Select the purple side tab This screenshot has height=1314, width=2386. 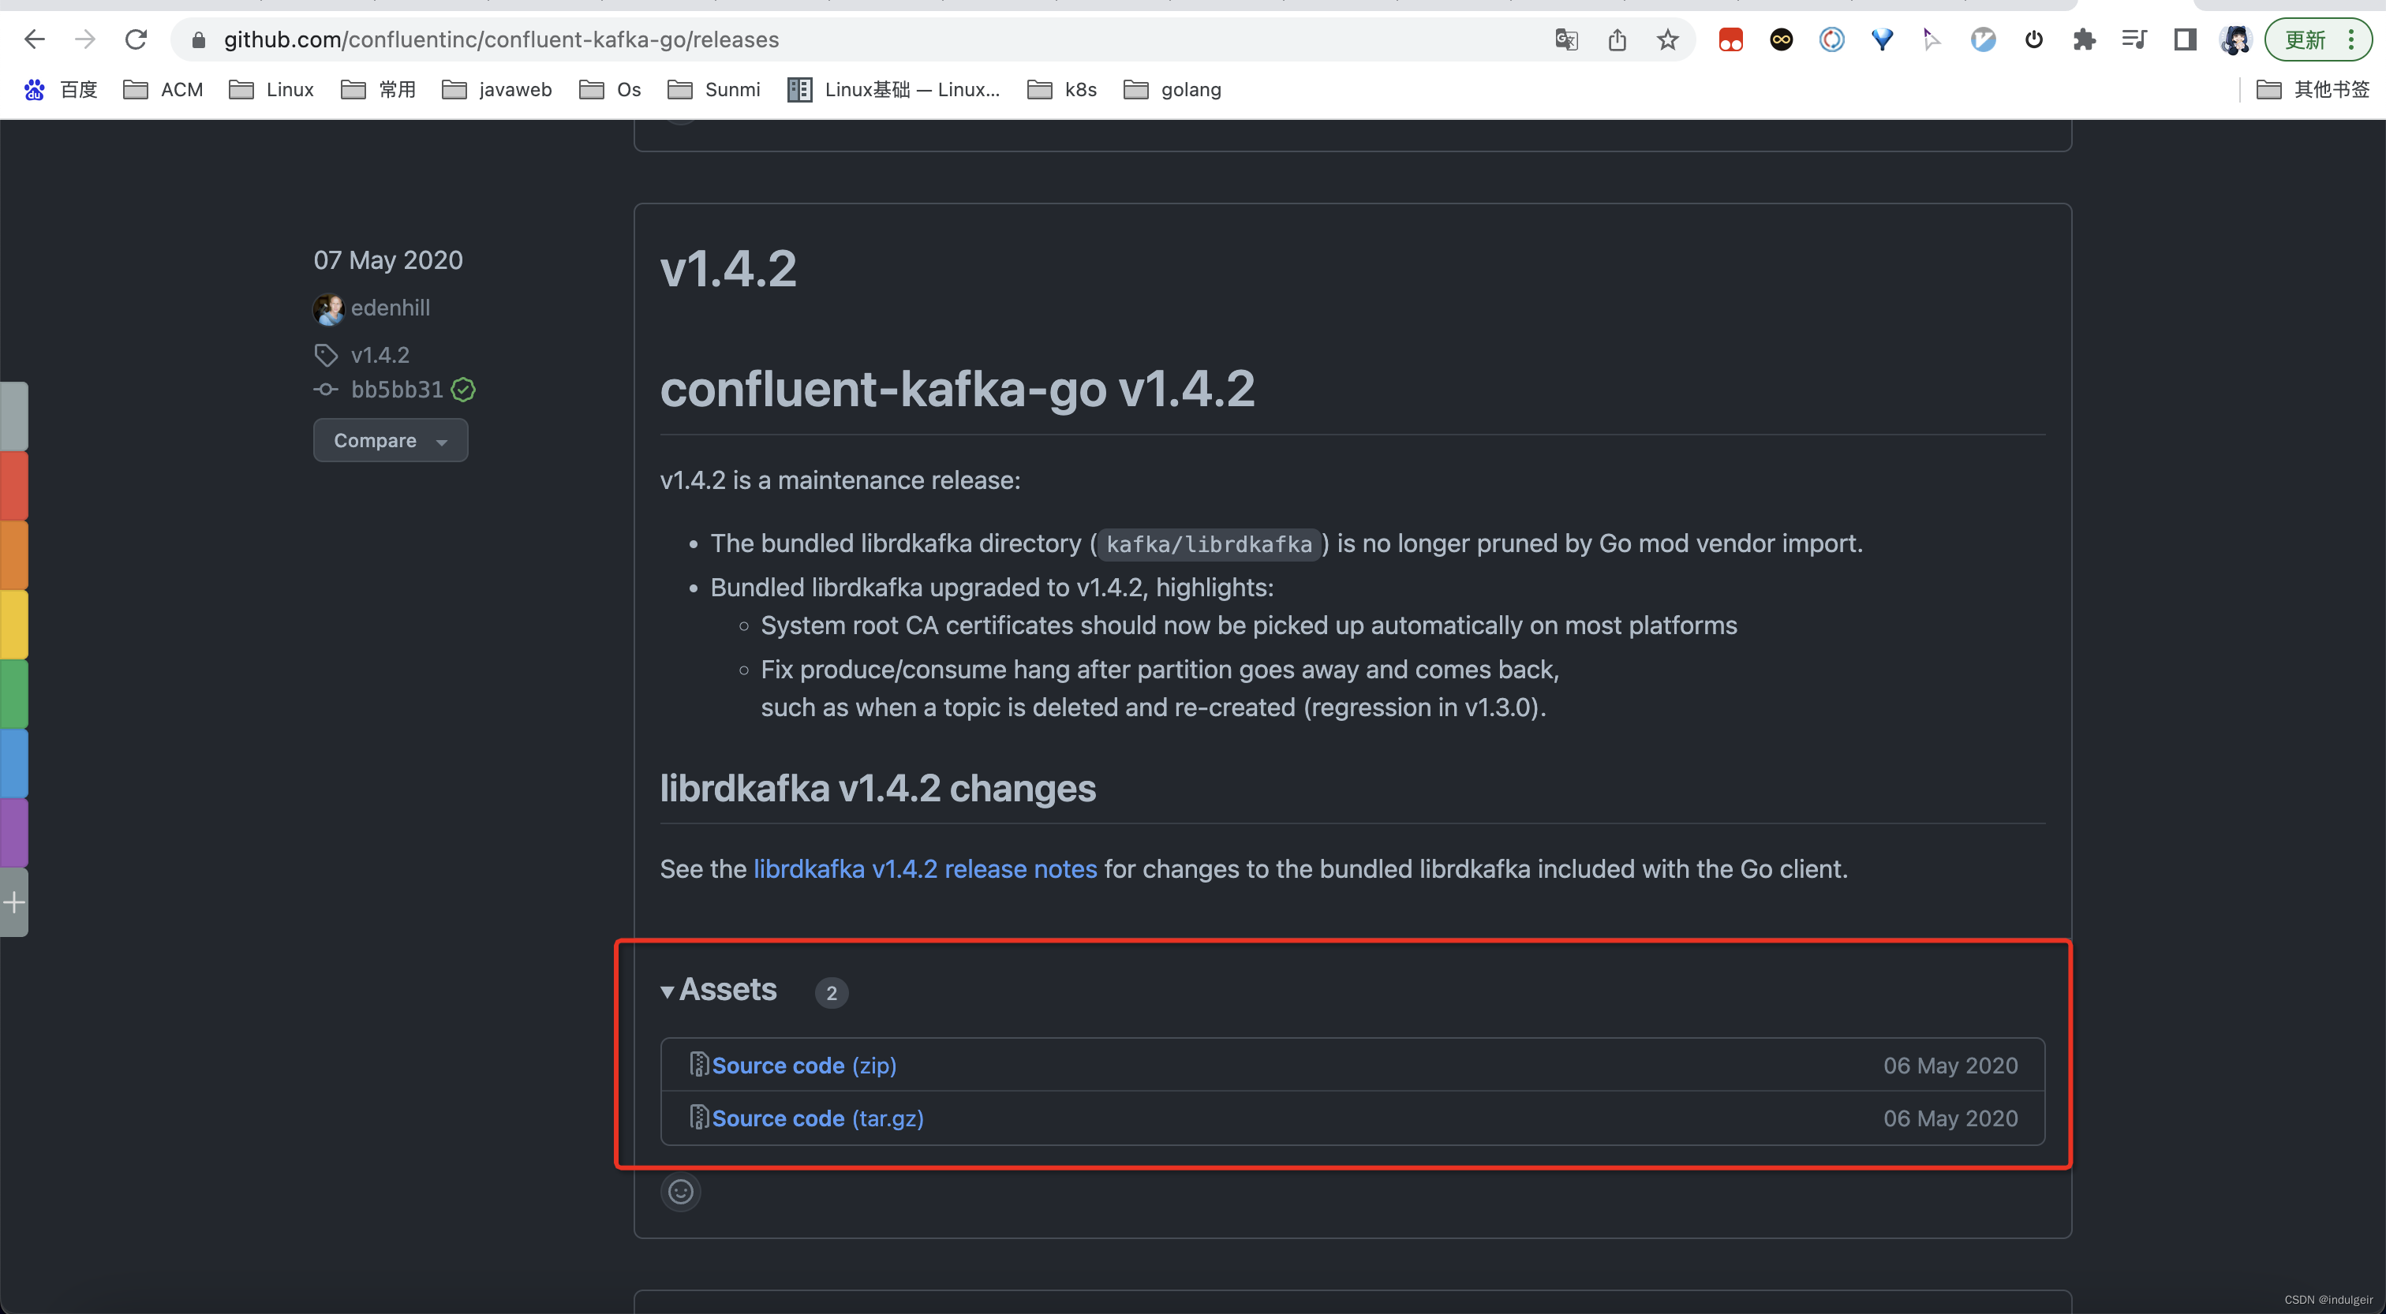(14, 834)
